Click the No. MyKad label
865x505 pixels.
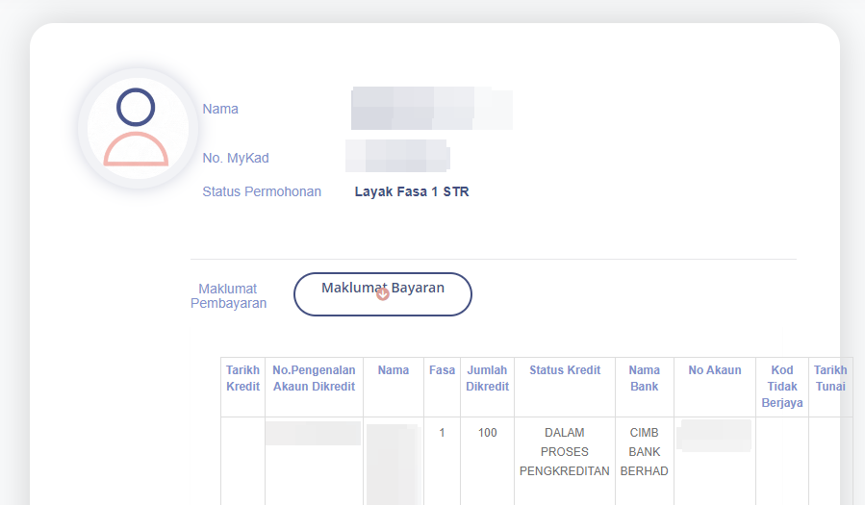236,158
